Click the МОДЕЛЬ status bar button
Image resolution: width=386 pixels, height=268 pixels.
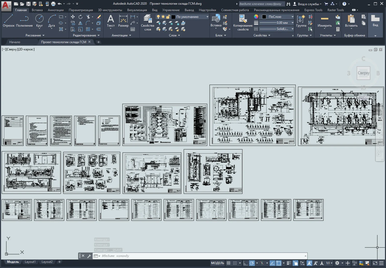(x=218, y=263)
